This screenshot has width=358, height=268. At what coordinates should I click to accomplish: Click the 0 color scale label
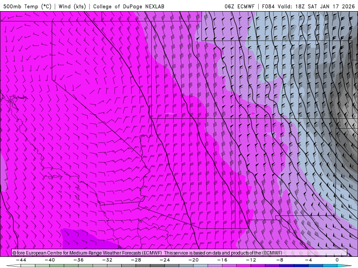point(337,260)
